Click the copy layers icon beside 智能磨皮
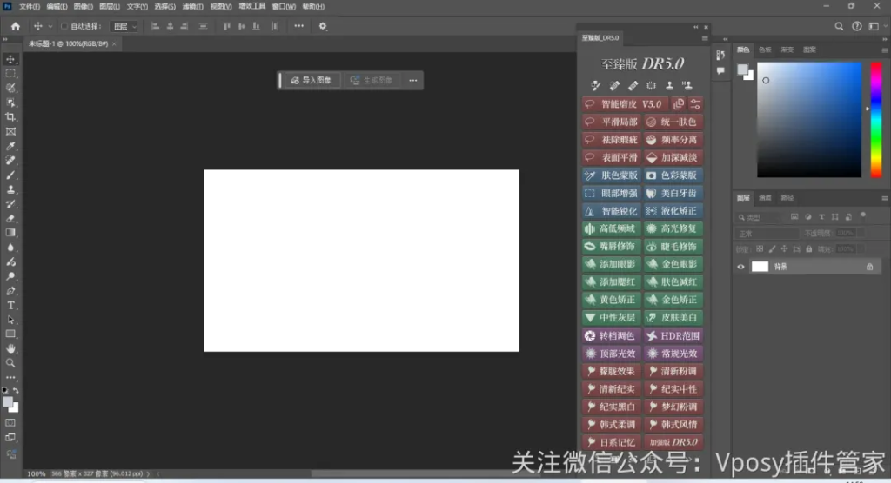The height and width of the screenshot is (483, 891). (x=679, y=104)
